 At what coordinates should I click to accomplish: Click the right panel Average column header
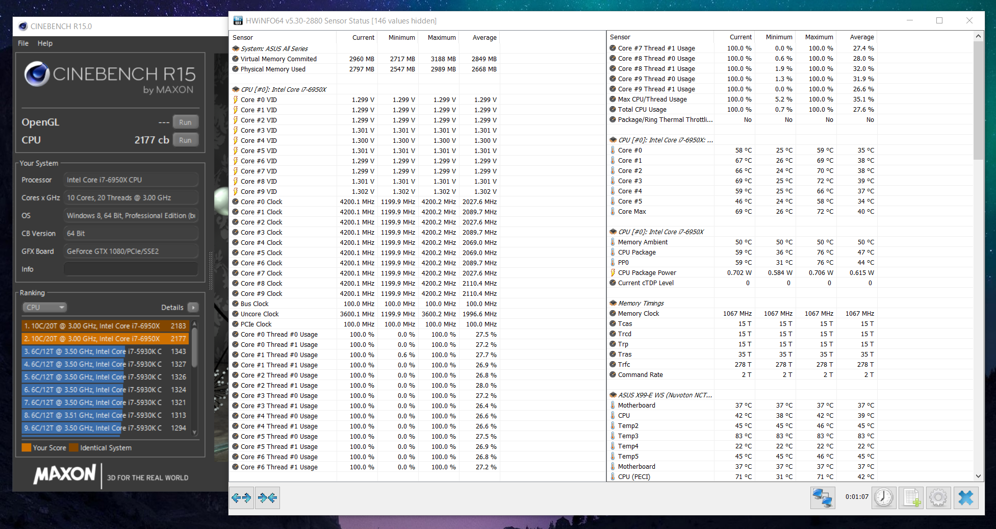click(856, 37)
